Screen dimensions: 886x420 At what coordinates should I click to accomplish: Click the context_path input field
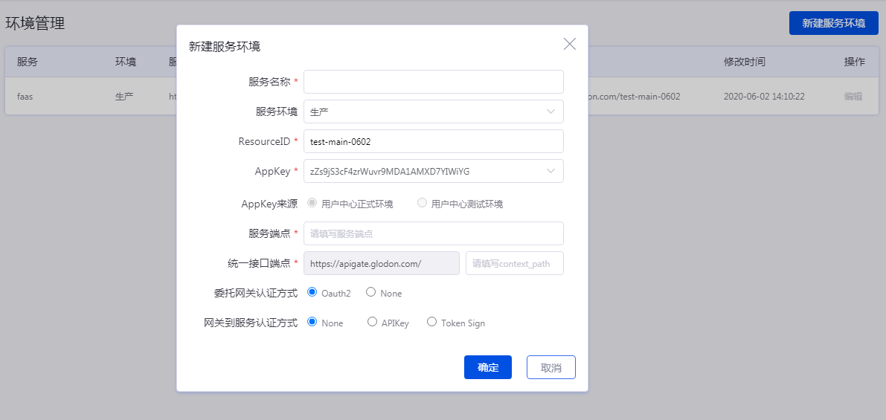click(x=514, y=263)
